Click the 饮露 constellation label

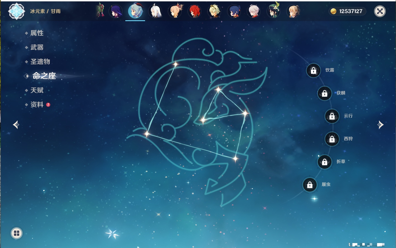click(x=330, y=70)
